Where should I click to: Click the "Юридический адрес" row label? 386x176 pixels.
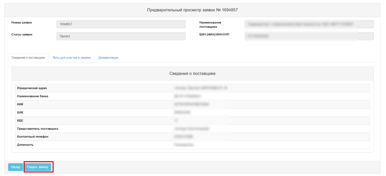32,88
